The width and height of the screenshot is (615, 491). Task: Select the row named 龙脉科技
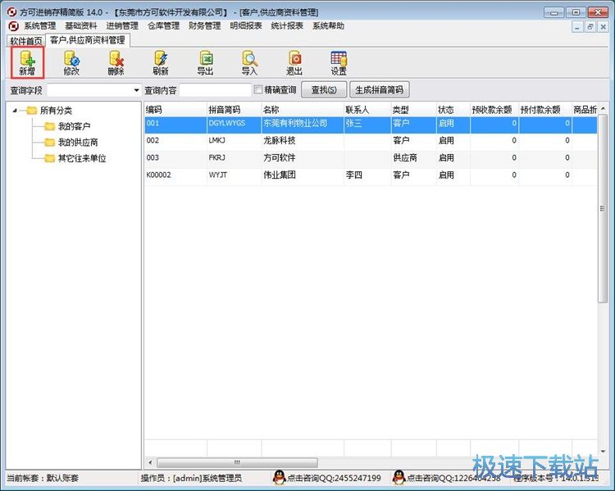click(x=371, y=142)
